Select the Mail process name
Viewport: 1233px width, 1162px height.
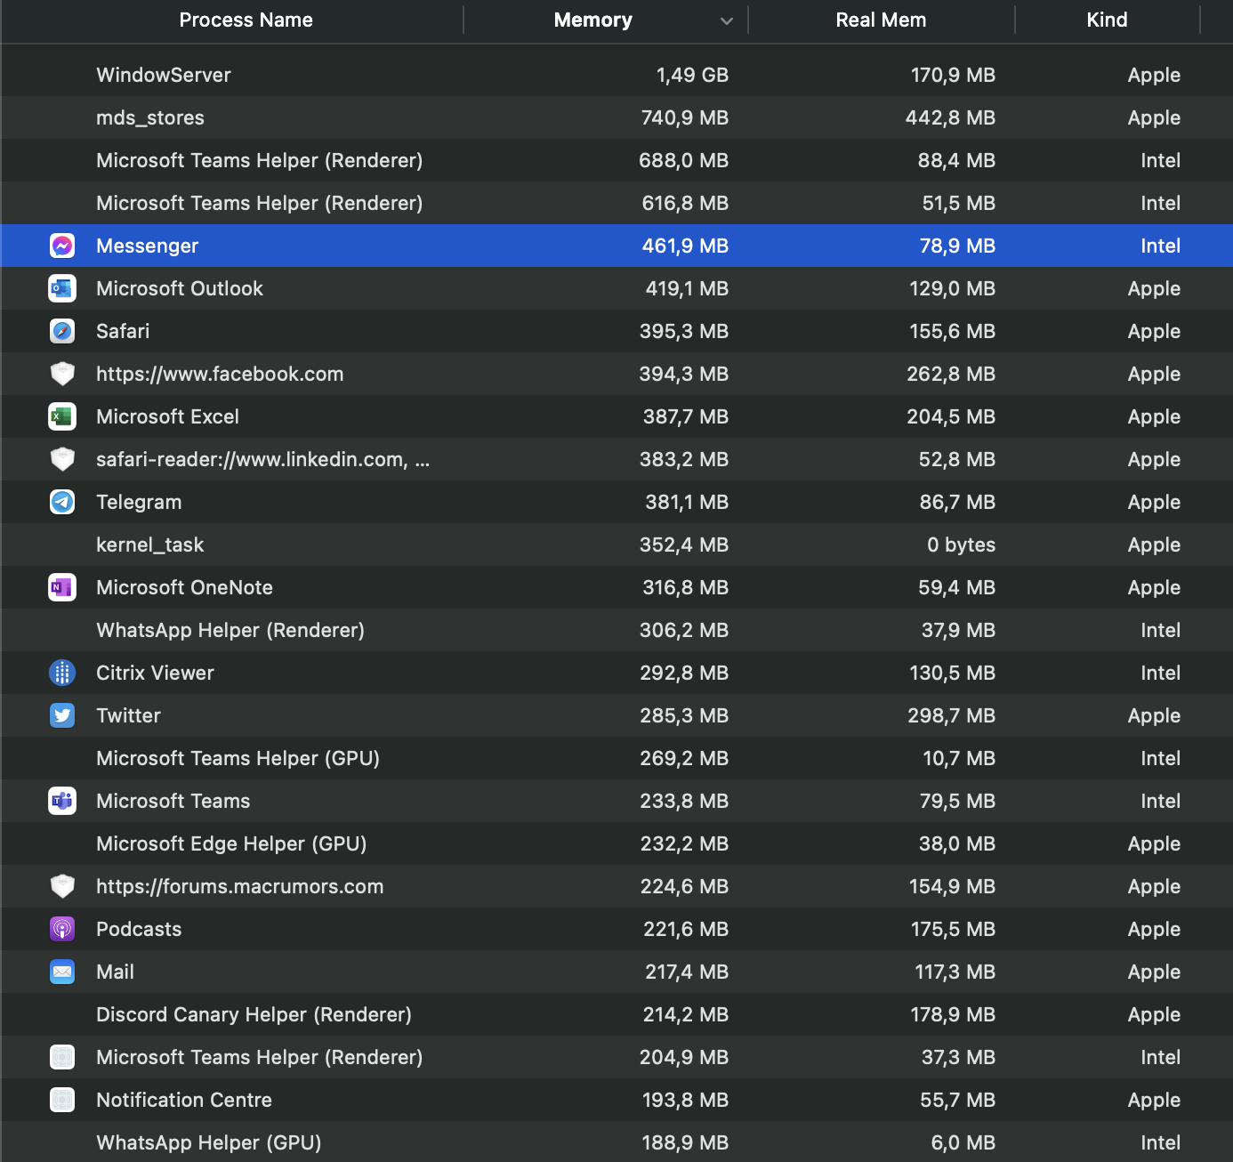click(115, 972)
